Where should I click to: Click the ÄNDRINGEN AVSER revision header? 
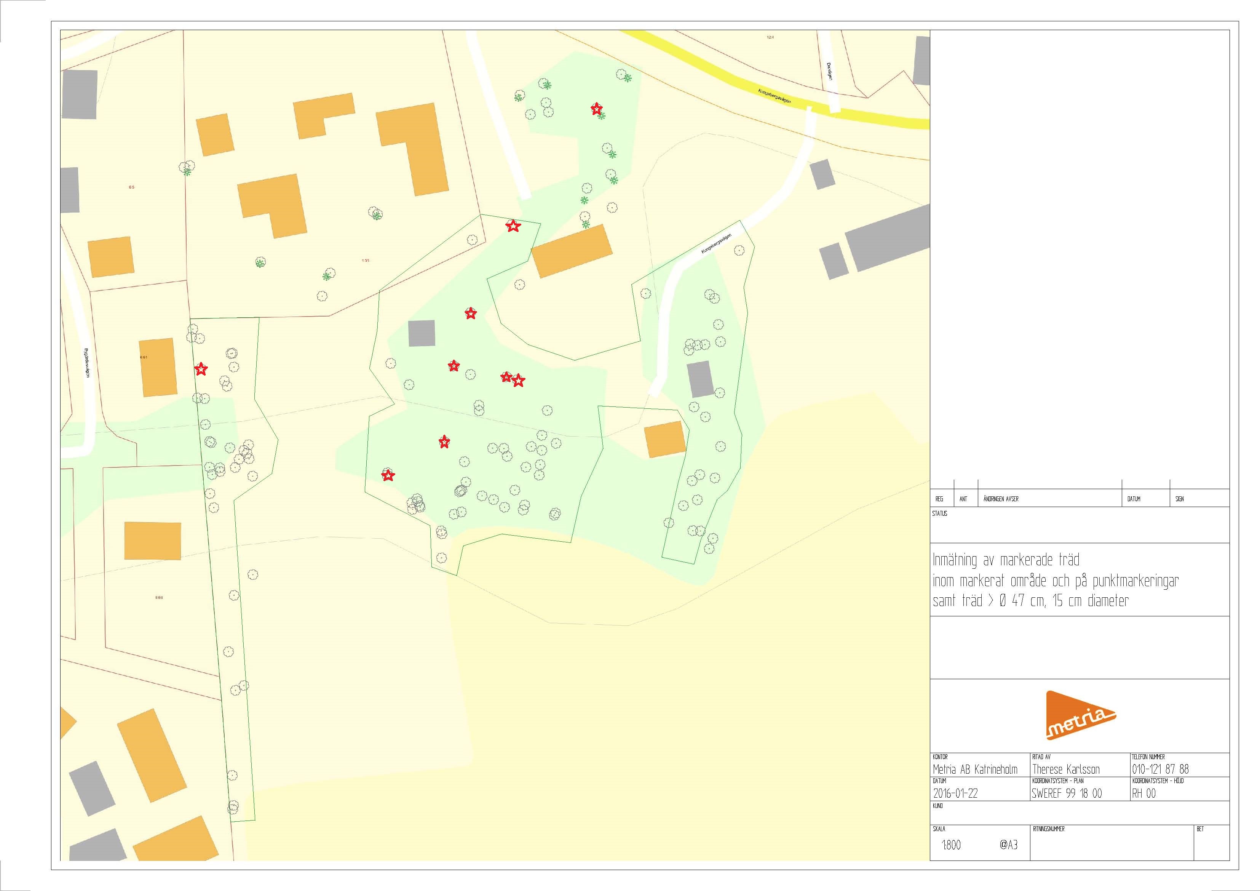[x=1001, y=499]
